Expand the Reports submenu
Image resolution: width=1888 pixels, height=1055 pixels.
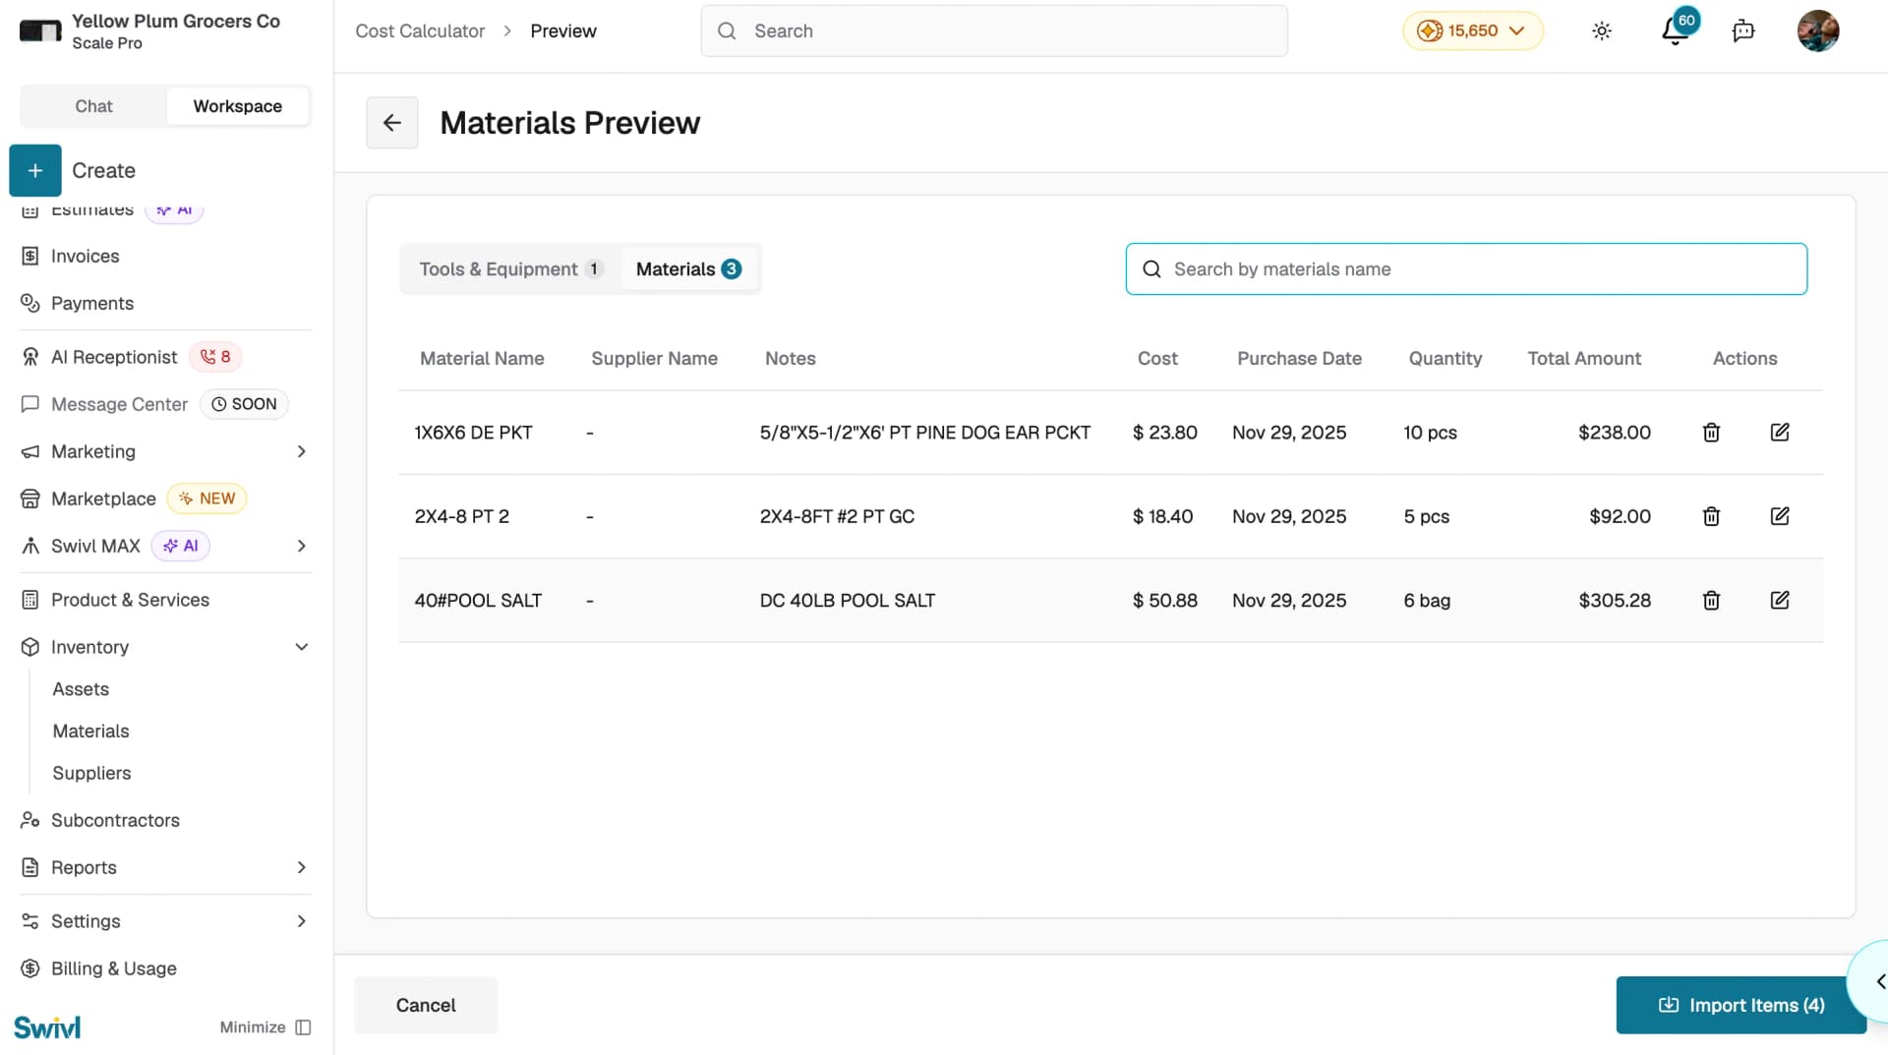coord(301,867)
